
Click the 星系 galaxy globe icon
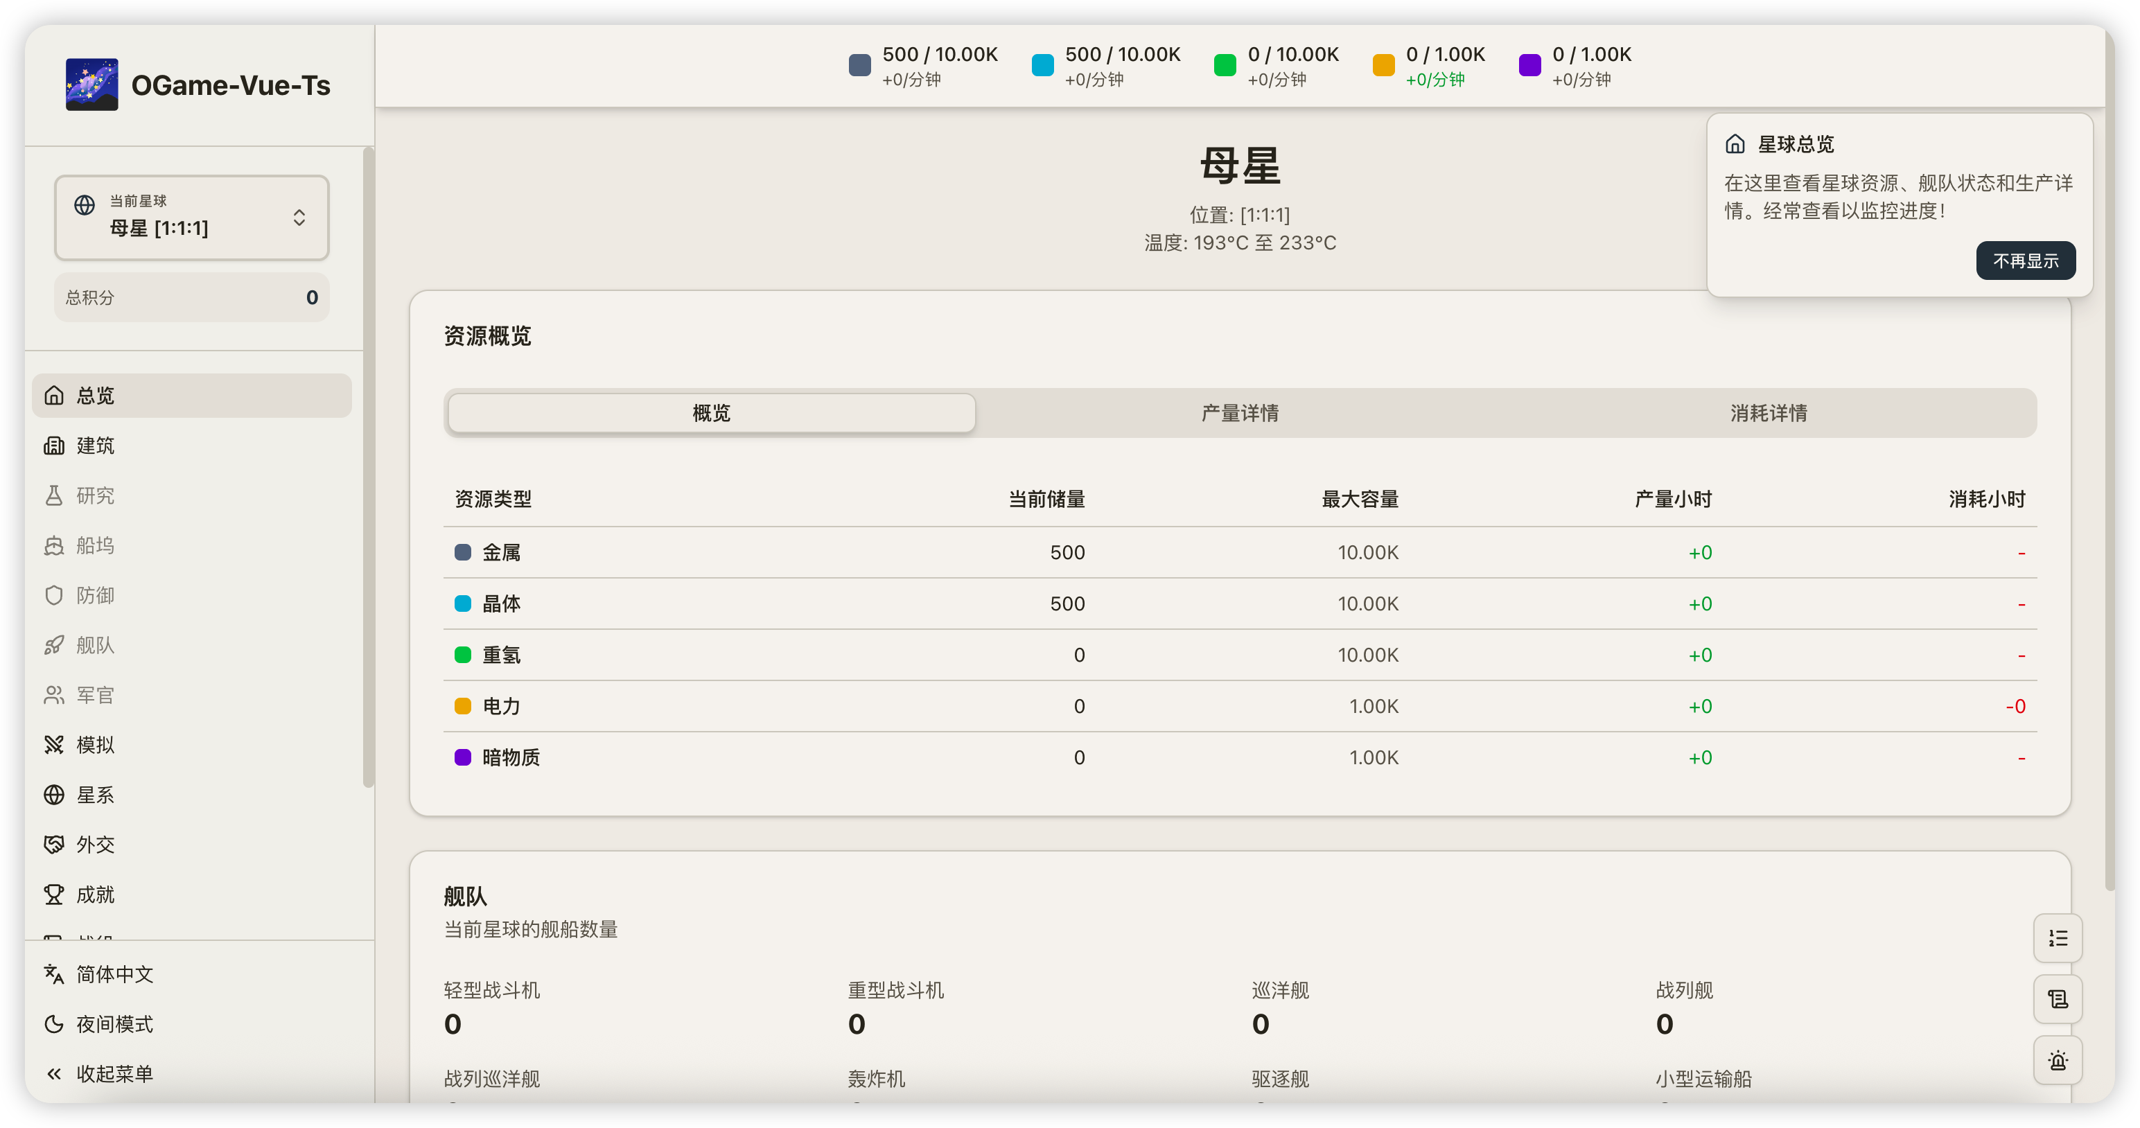54,795
